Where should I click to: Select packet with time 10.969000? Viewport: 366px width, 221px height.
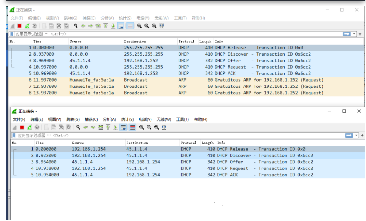[186, 73]
